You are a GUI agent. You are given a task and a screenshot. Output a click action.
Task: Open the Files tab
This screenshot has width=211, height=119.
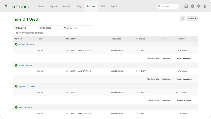[x=103, y=6]
